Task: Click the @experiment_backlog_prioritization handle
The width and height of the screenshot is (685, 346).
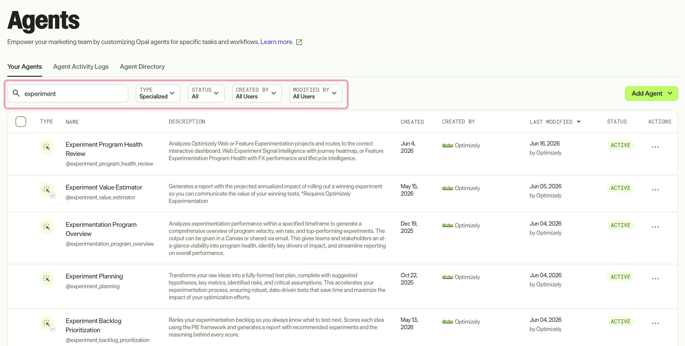Action: click(x=108, y=340)
